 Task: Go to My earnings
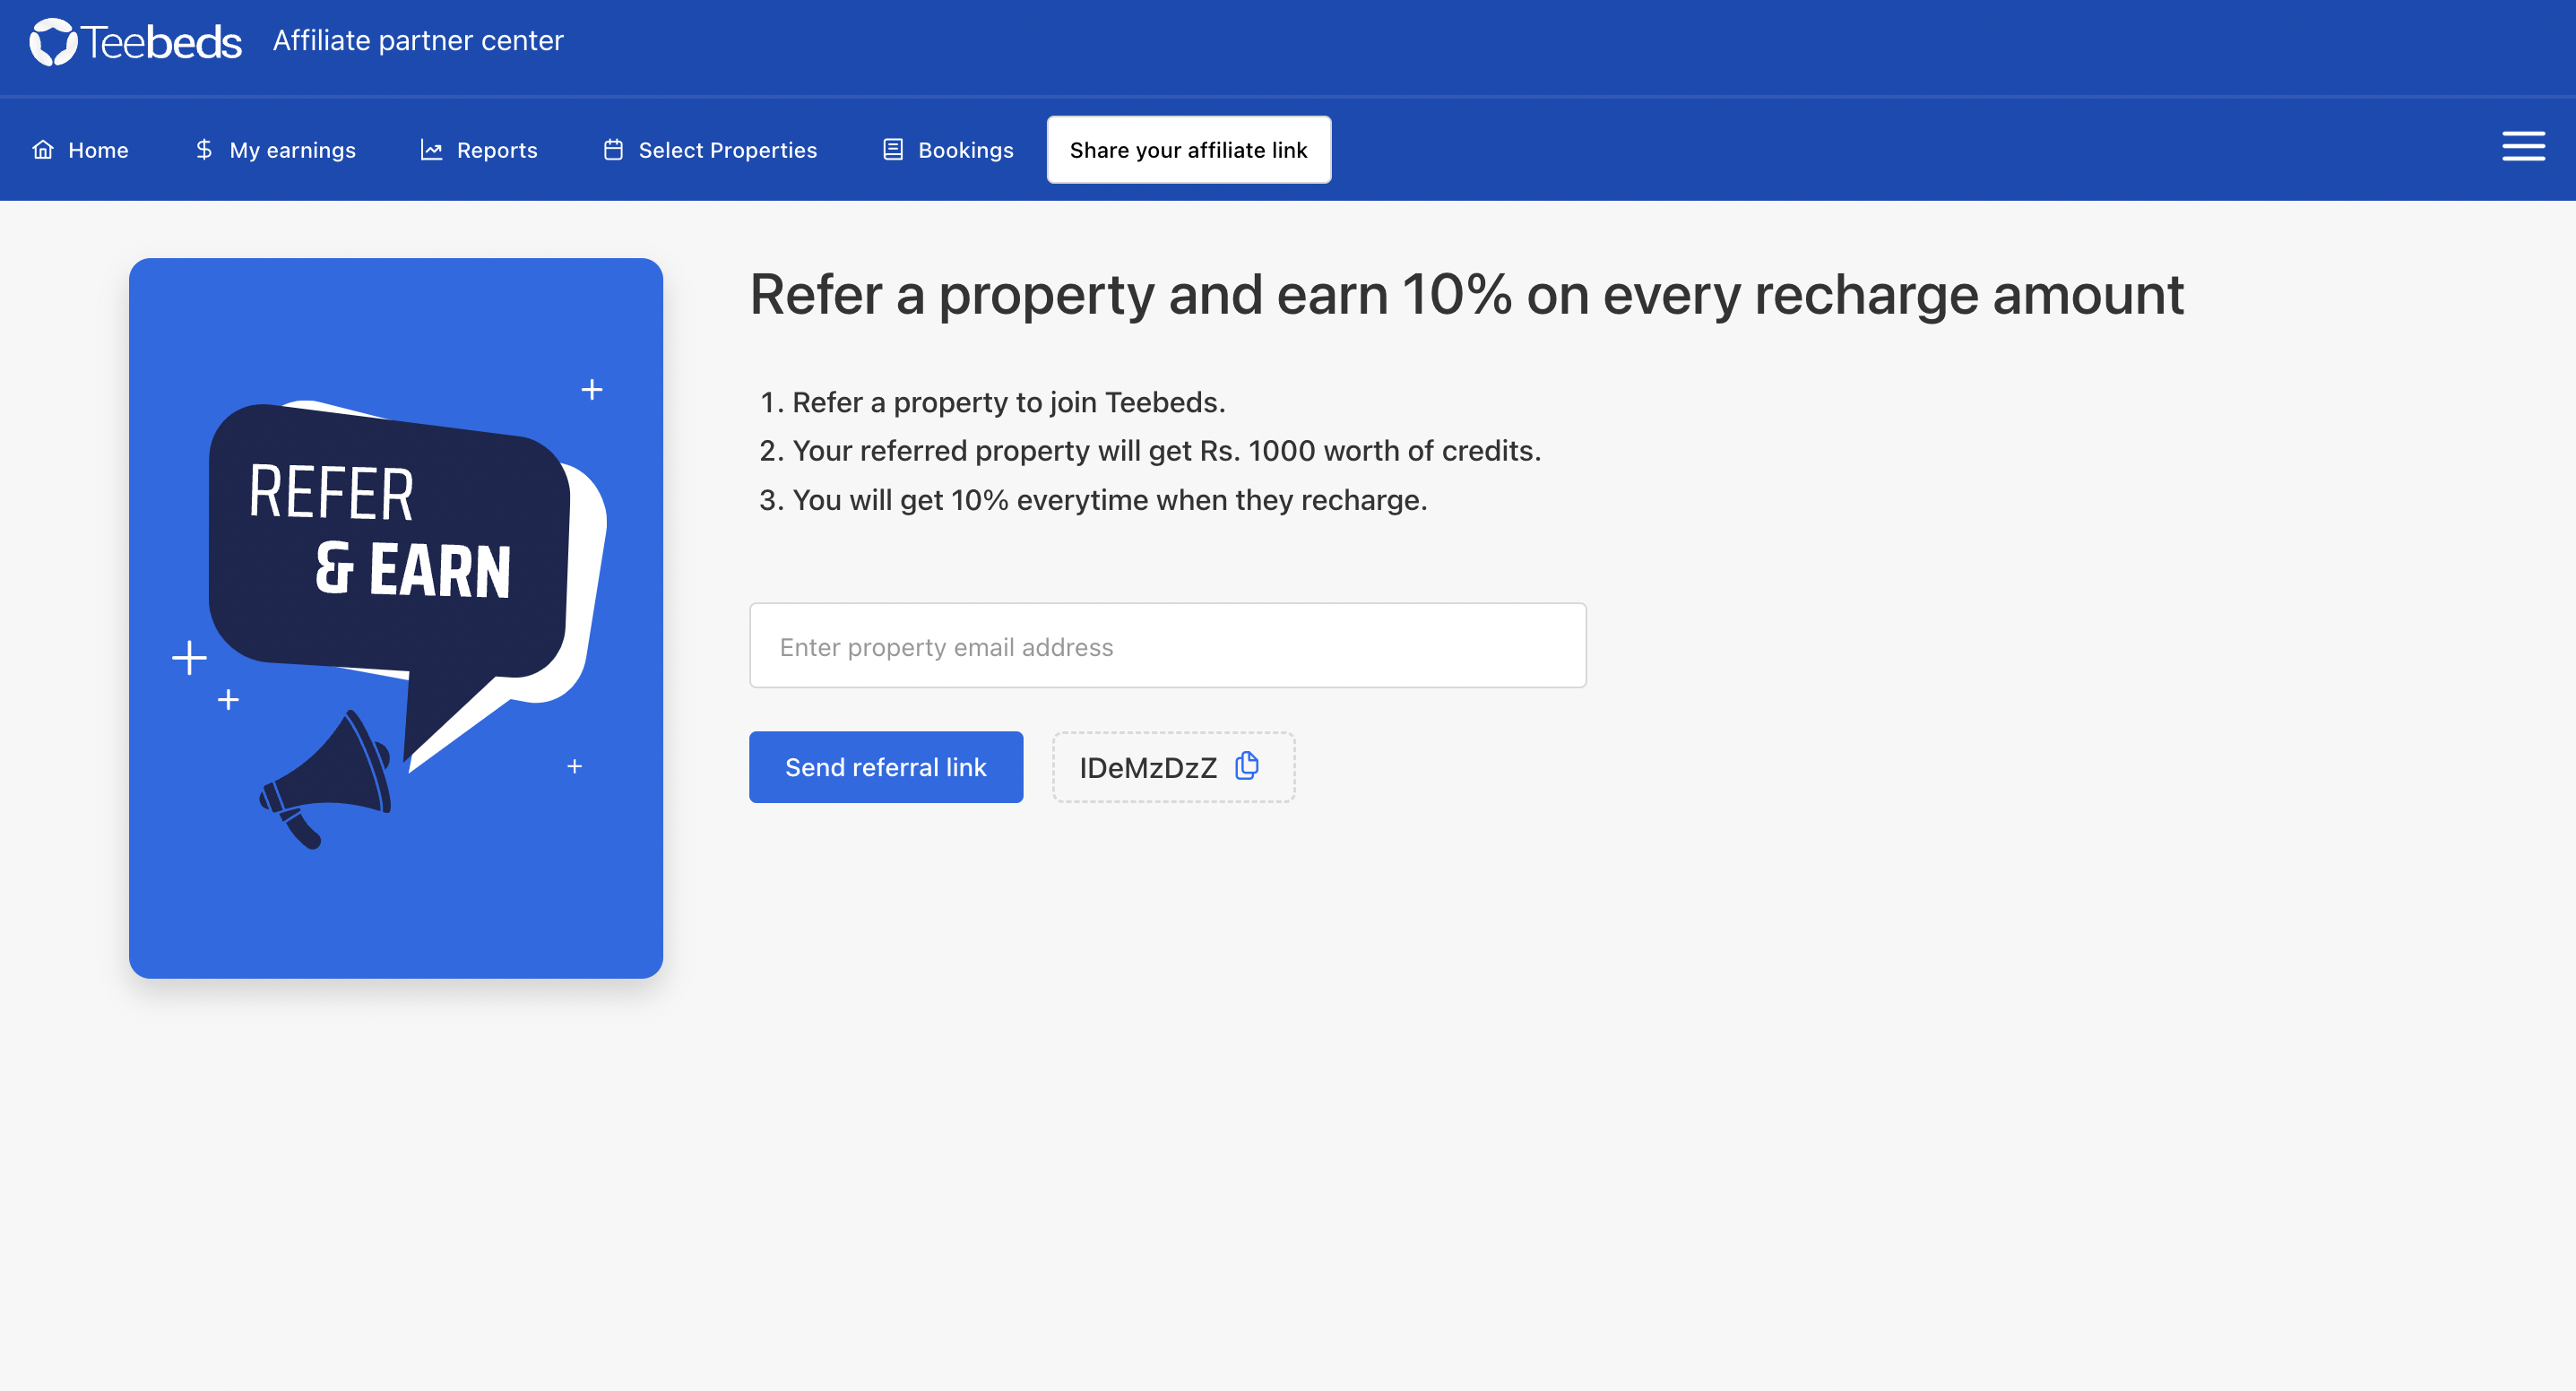275,150
